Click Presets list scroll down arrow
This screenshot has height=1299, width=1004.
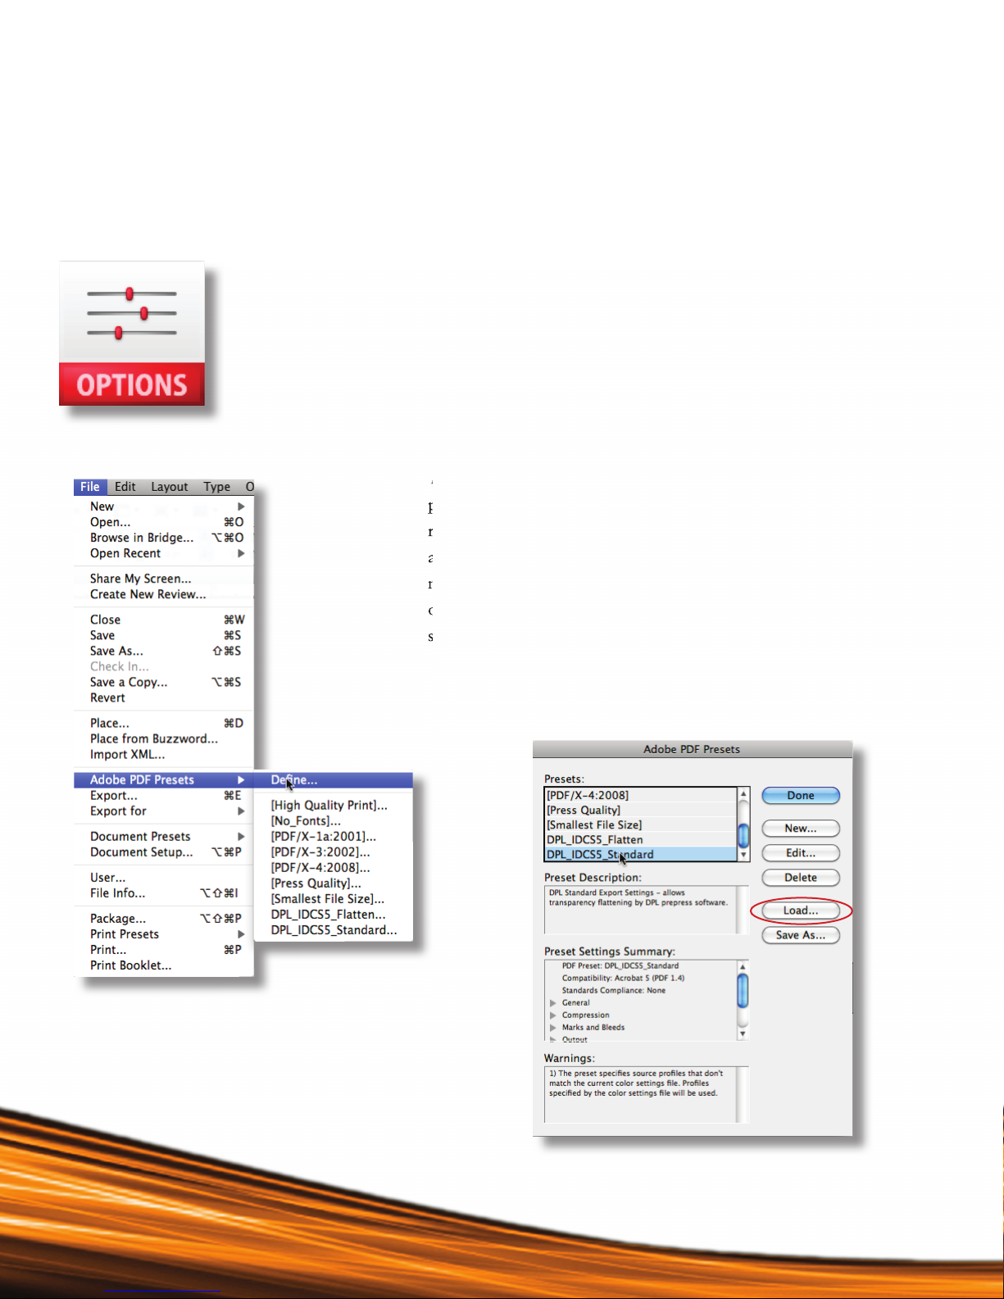[744, 855]
